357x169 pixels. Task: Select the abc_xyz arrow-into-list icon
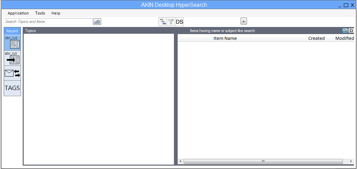tap(12, 58)
